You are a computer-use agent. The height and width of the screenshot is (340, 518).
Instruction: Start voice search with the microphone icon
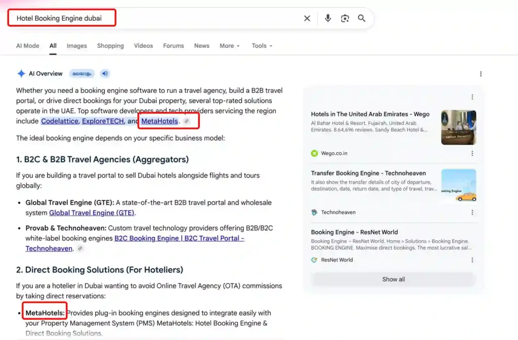pos(328,18)
